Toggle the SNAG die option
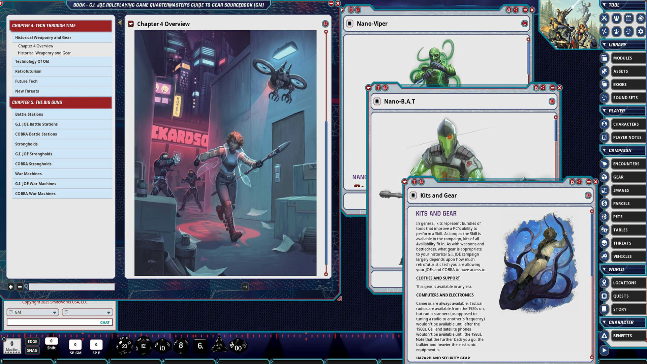 pyautogui.click(x=32, y=351)
